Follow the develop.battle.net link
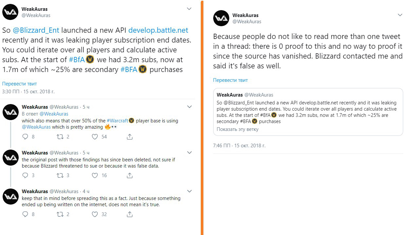 [x=158, y=30]
